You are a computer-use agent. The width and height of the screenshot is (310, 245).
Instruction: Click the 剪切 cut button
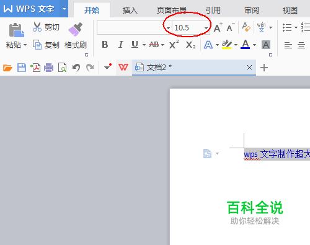(46, 27)
